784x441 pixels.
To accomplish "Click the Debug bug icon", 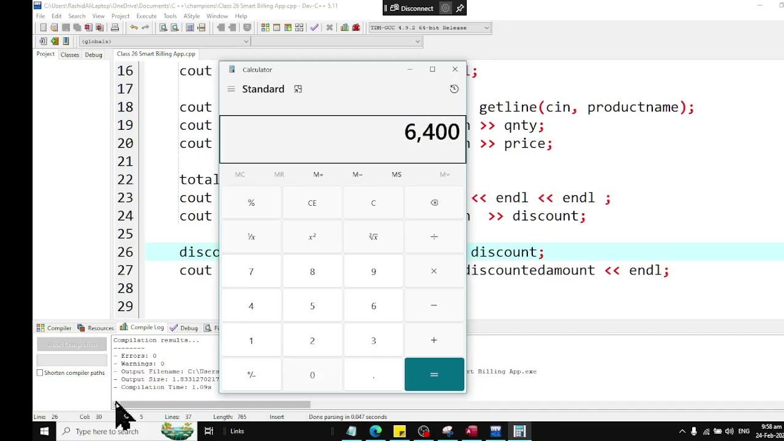I will tap(356, 28).
